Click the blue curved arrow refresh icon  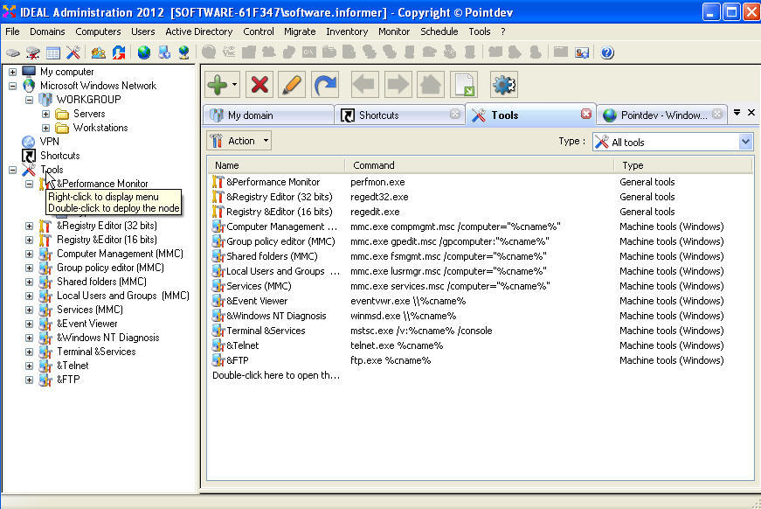pyautogui.click(x=325, y=85)
